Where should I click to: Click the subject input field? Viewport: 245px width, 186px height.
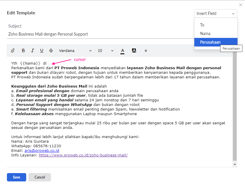101,34
